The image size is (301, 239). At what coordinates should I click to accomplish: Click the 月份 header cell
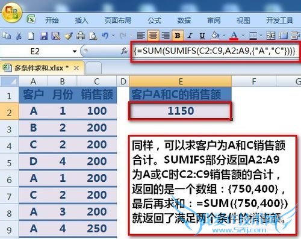tap(62, 95)
